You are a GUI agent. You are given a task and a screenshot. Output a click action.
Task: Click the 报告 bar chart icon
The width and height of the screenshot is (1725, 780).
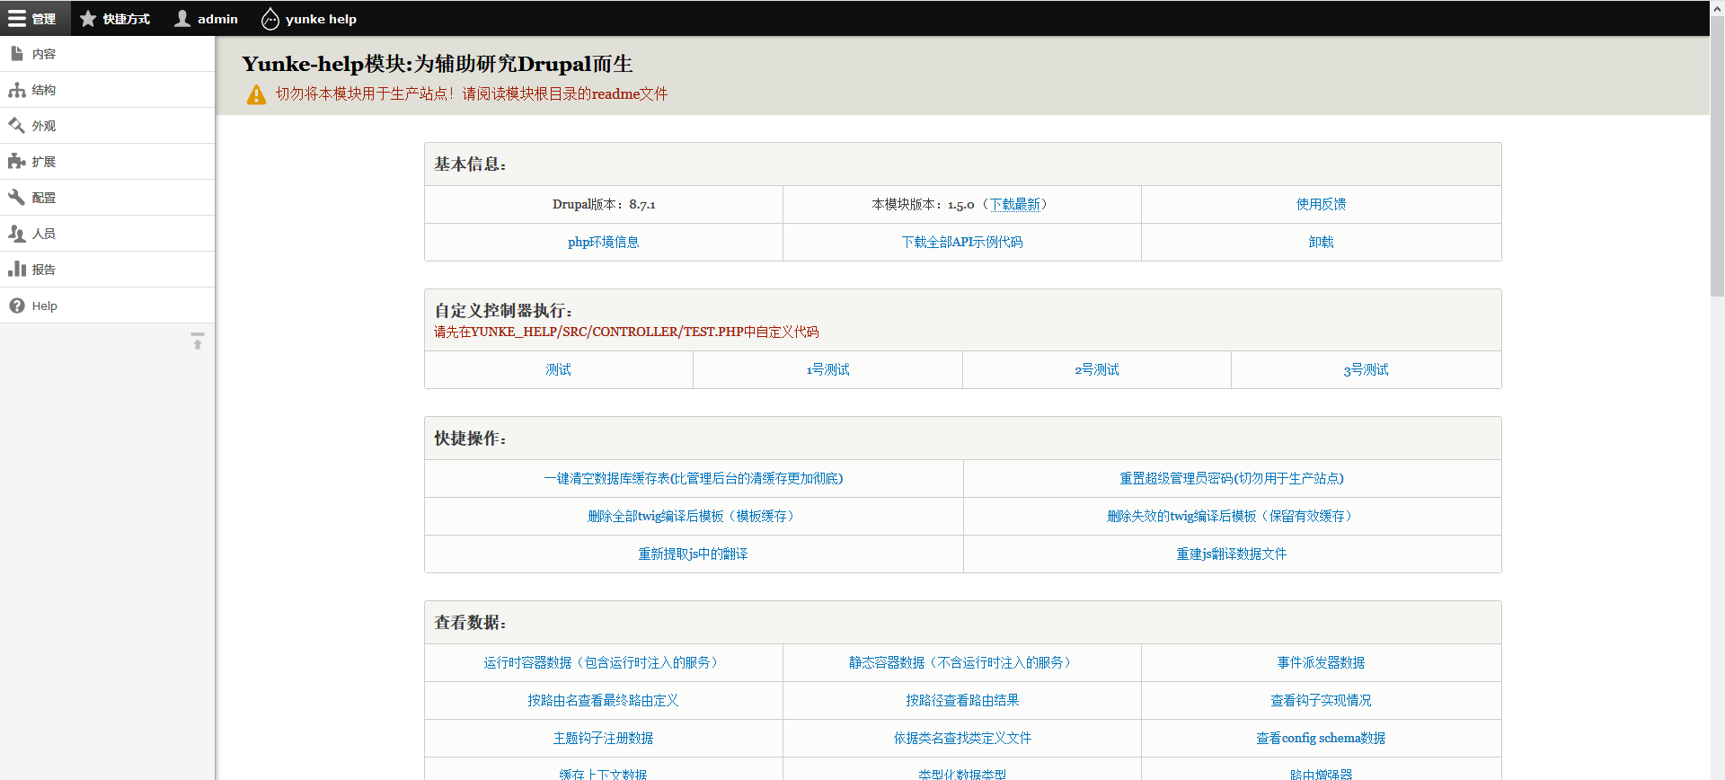pyautogui.click(x=17, y=270)
